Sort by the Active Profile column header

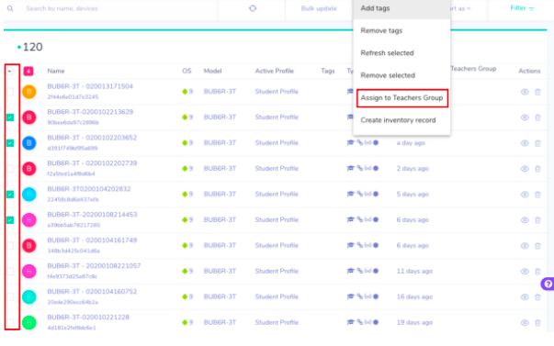click(x=275, y=71)
